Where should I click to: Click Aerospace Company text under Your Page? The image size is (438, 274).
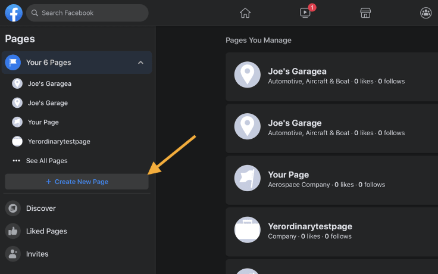click(299, 185)
